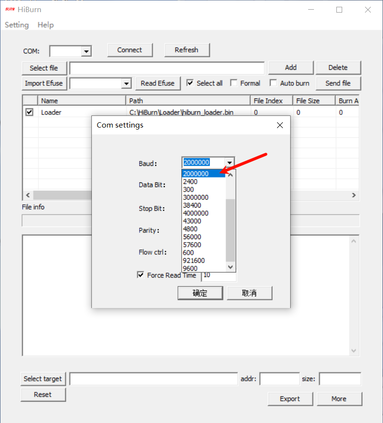Close the Com settings dialog

pos(279,125)
